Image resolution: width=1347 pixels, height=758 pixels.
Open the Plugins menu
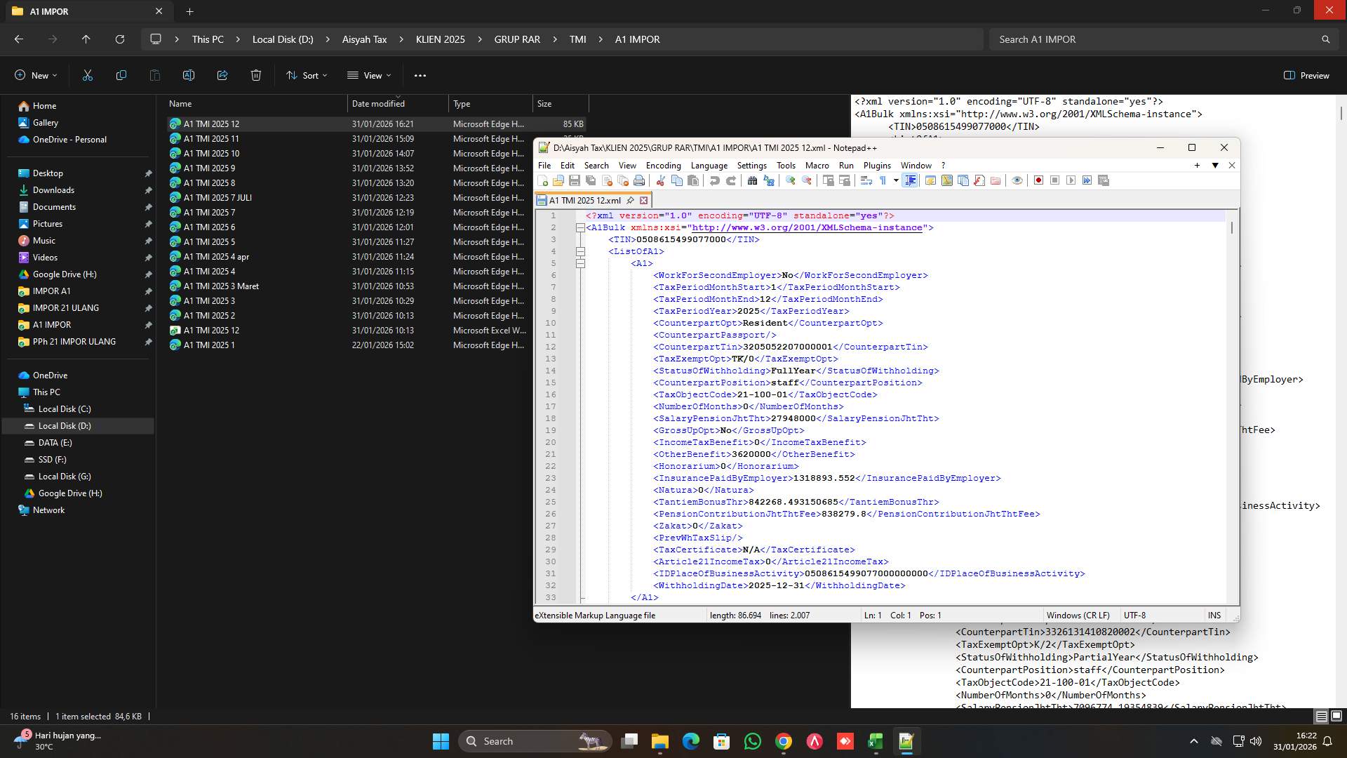tap(876, 166)
